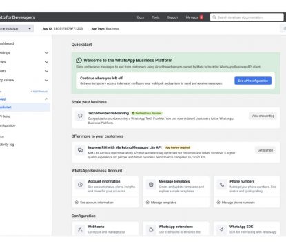Image resolution: width=286 pixels, height=248 pixels.
Task: Focus the developer documentation search field
Action: (247, 17)
